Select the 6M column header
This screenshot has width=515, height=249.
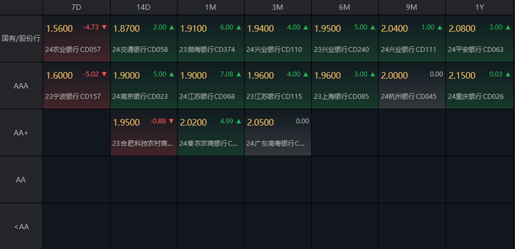point(345,7)
